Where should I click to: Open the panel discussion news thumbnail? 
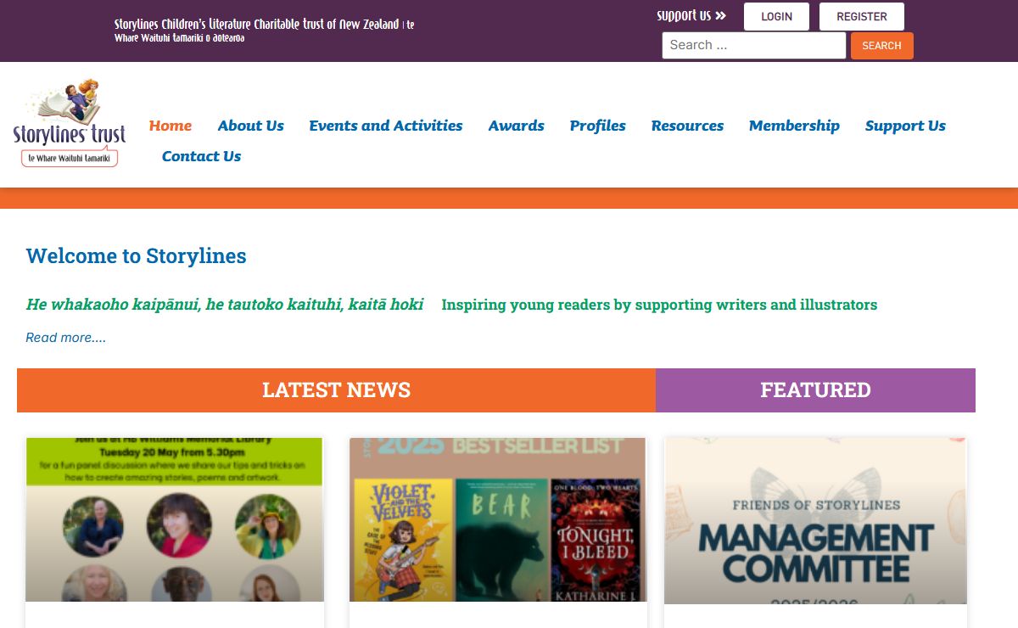coord(175,519)
